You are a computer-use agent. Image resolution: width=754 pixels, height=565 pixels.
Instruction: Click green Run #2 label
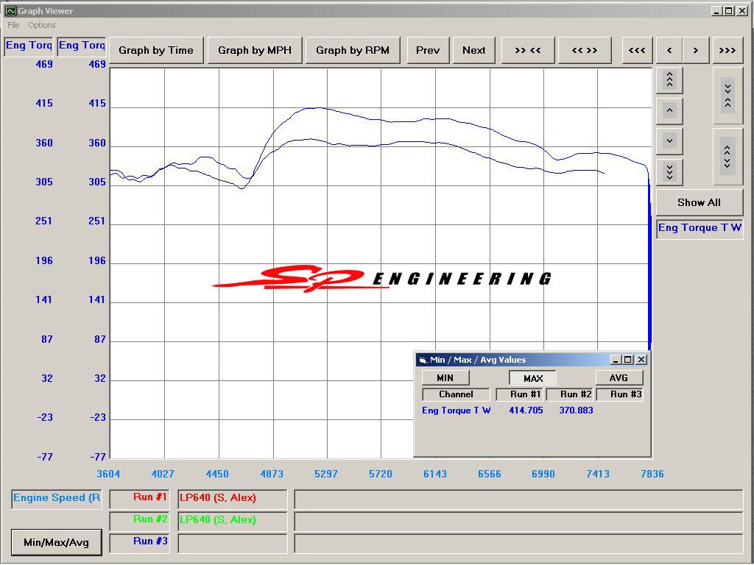click(140, 520)
